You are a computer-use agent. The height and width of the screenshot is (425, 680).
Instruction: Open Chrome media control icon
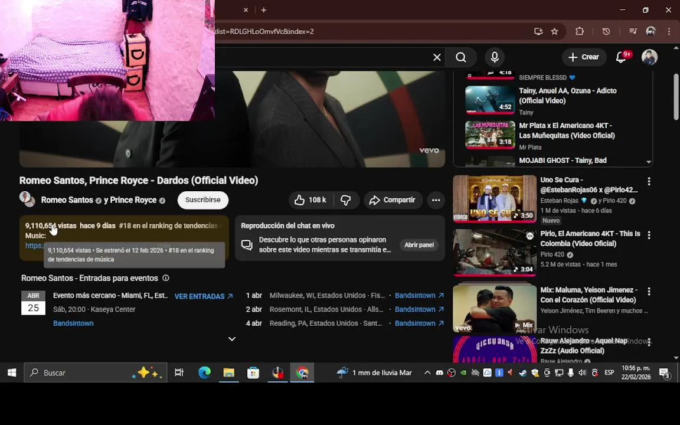(633, 31)
